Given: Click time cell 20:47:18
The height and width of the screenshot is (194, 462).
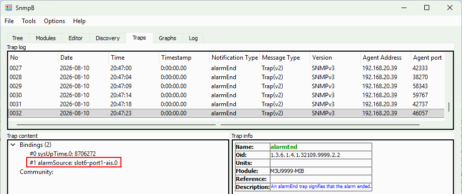Looking at the screenshot, I should click(x=121, y=104).
